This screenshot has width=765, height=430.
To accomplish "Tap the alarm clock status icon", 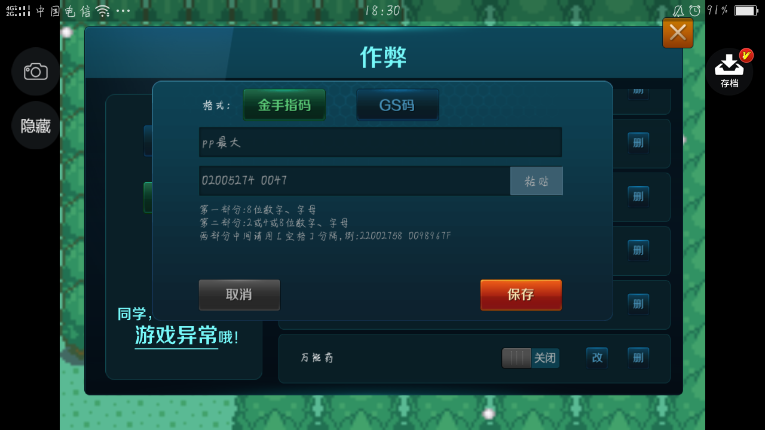I will click(694, 10).
